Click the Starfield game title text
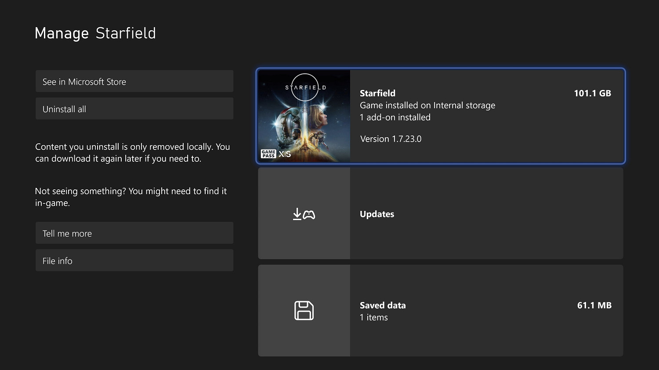 tap(377, 93)
